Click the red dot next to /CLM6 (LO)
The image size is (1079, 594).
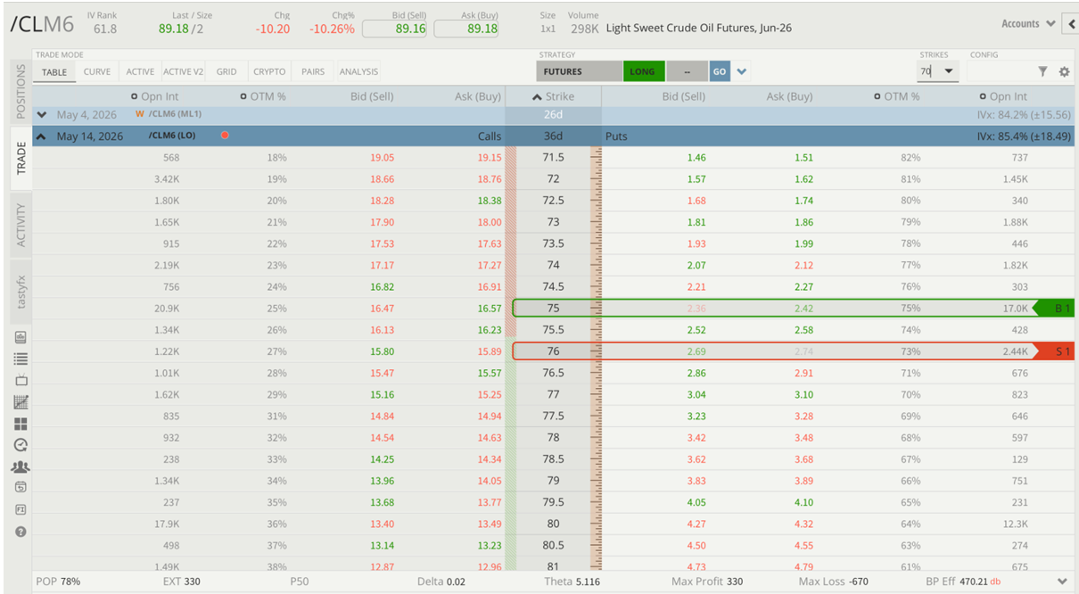pos(225,136)
